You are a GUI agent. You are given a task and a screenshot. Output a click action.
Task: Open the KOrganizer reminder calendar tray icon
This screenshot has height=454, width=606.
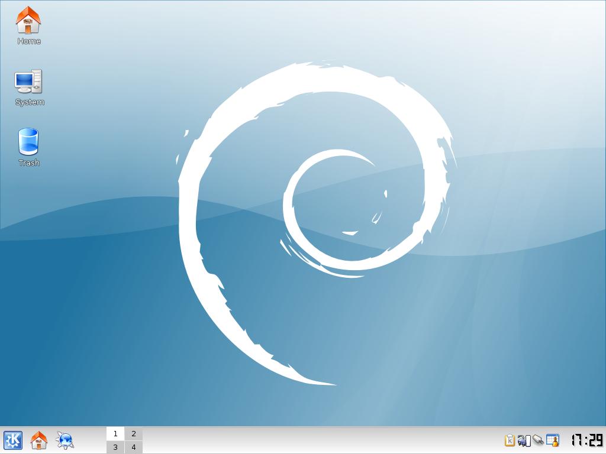coord(553,440)
